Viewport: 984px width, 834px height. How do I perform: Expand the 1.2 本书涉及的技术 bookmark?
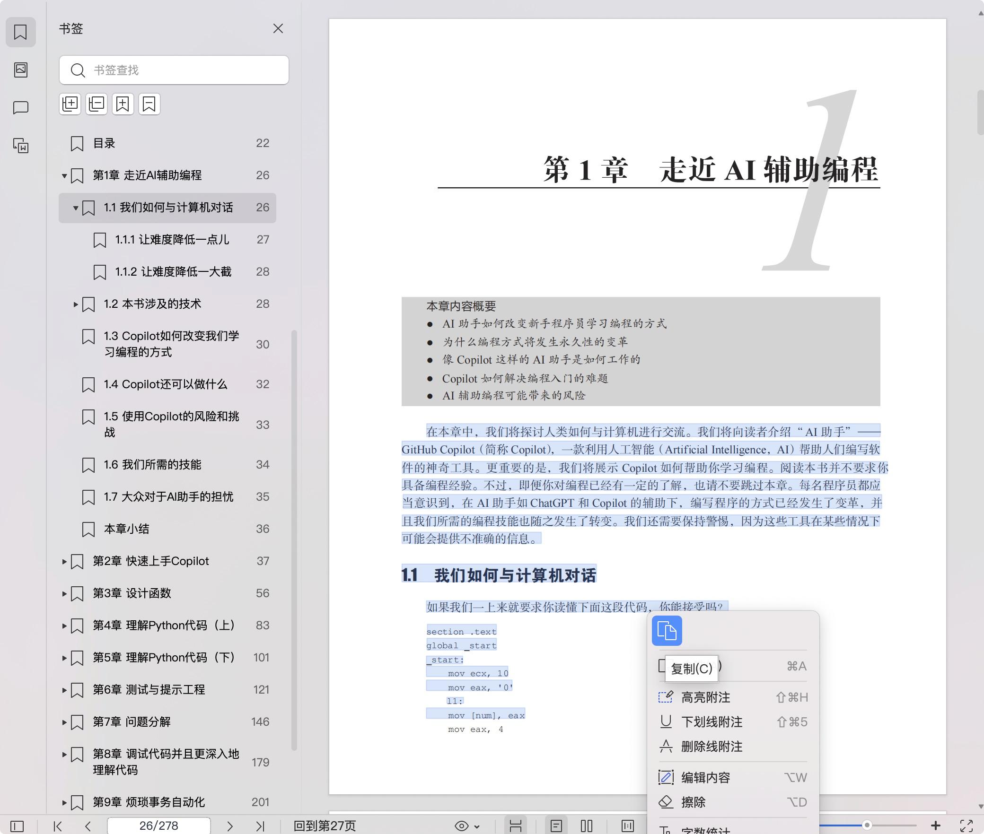(76, 304)
